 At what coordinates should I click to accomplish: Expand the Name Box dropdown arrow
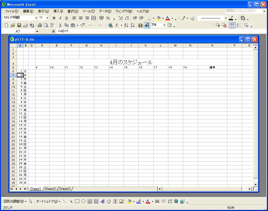[x=37, y=32]
